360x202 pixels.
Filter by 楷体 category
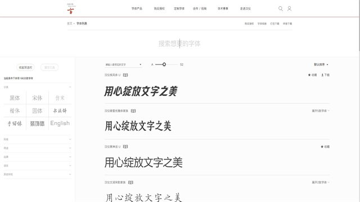point(15,111)
